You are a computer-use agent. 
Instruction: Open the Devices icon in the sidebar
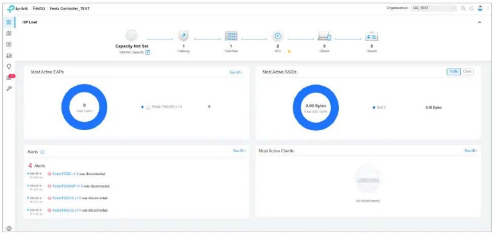point(8,44)
